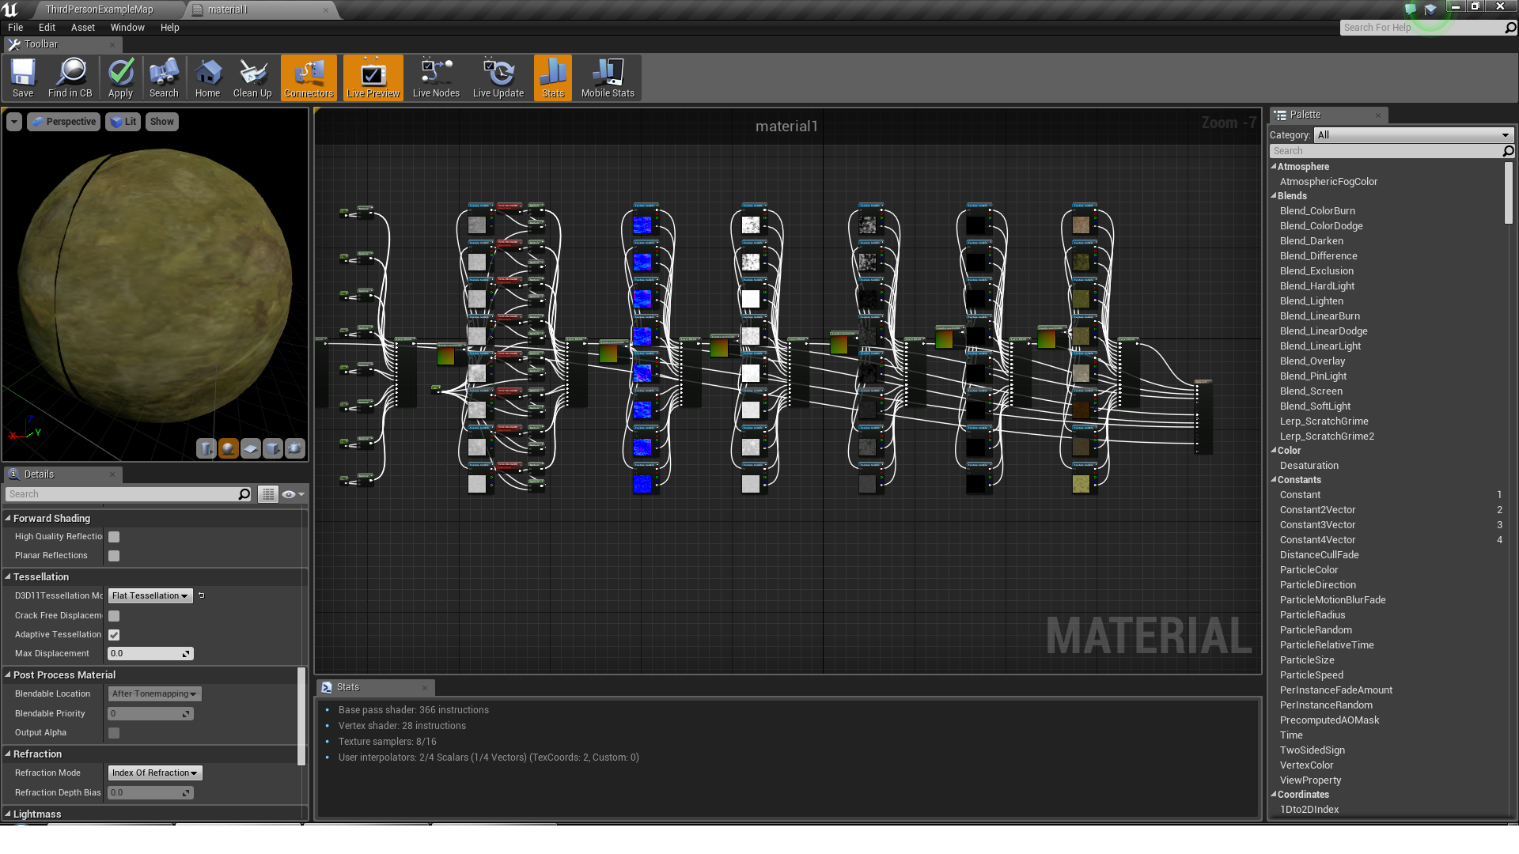This screenshot has width=1519, height=854.
Task: Select the cylinder preview mesh icon
Action: click(206, 448)
